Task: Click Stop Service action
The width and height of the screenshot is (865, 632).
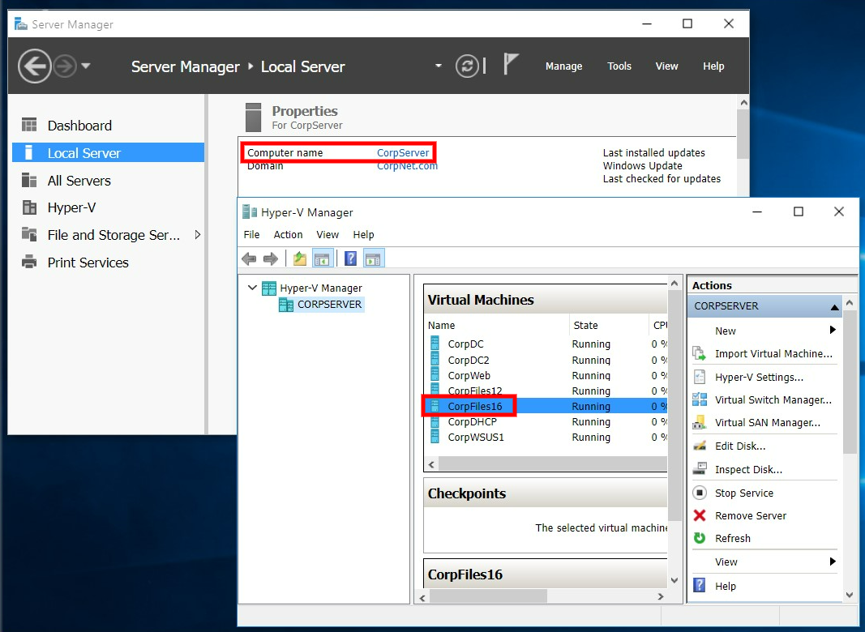Action: (764, 493)
